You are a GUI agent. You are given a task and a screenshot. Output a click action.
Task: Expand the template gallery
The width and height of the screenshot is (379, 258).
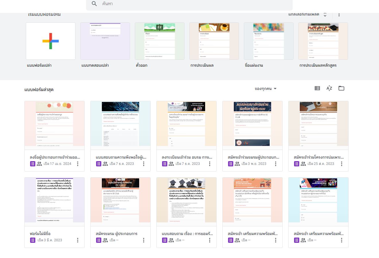307,14
